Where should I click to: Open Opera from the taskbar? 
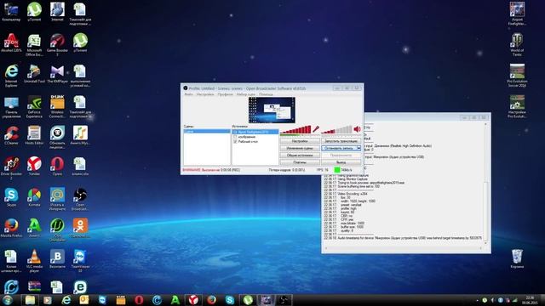(x=139, y=300)
